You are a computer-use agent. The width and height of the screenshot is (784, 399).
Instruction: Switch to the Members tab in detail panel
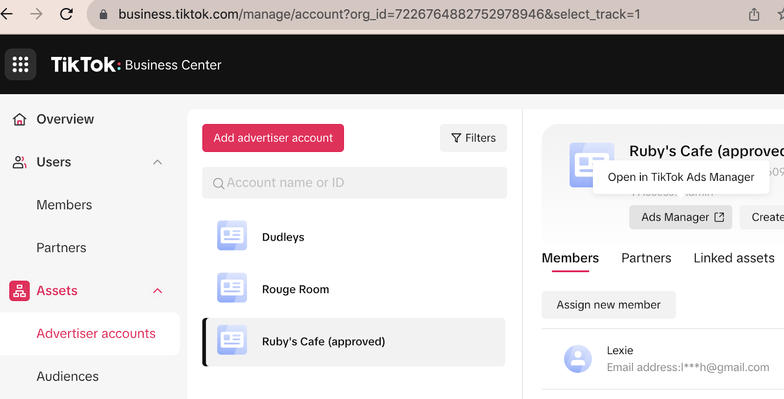pos(570,258)
